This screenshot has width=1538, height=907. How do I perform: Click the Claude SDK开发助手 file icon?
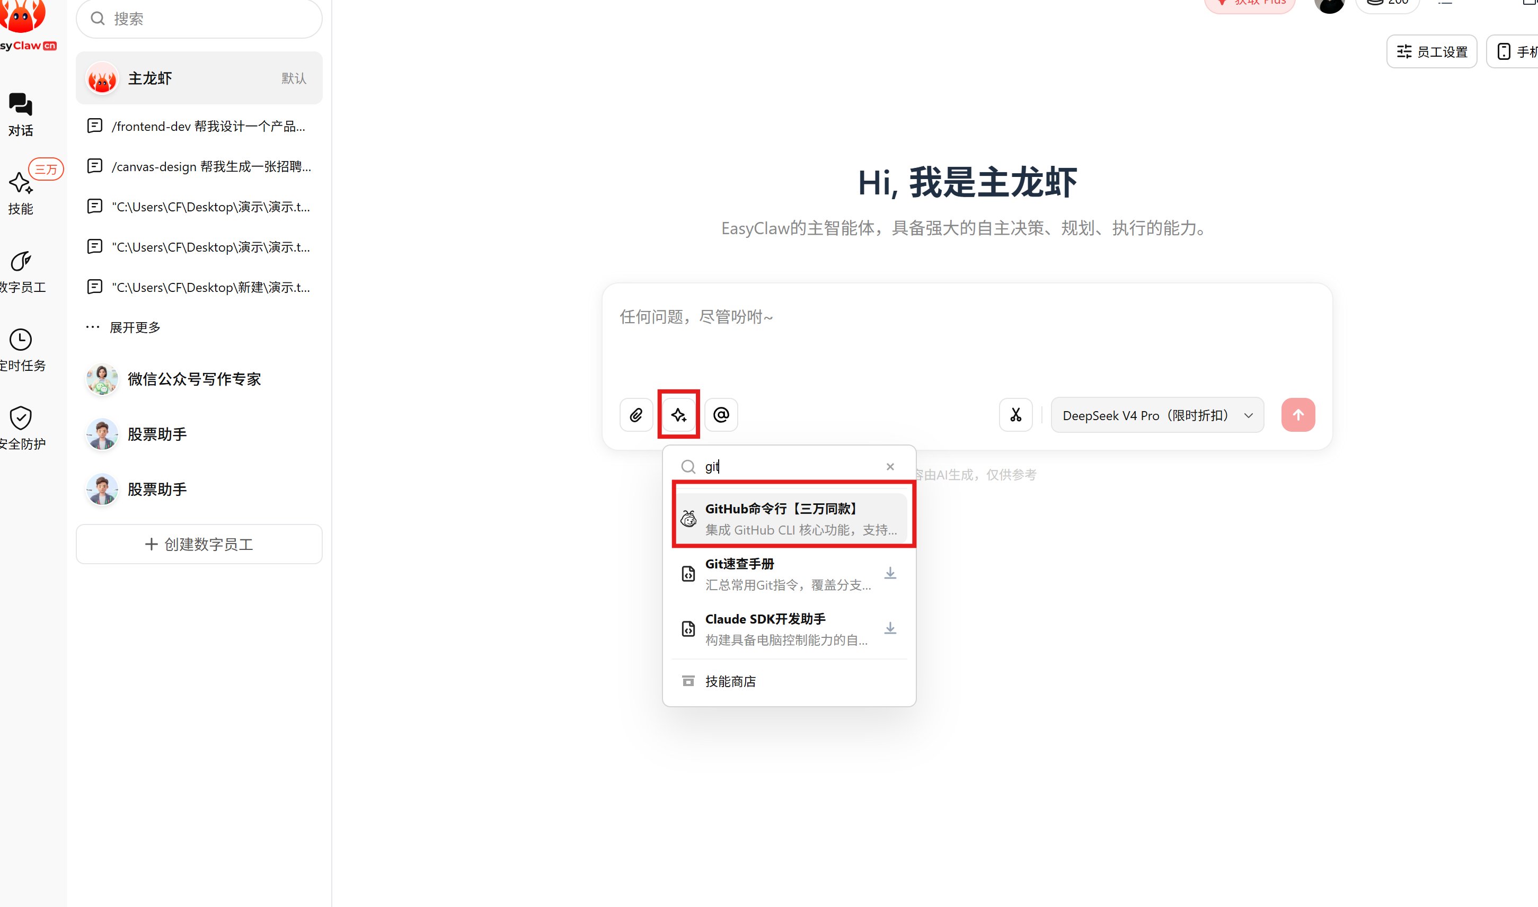click(688, 628)
